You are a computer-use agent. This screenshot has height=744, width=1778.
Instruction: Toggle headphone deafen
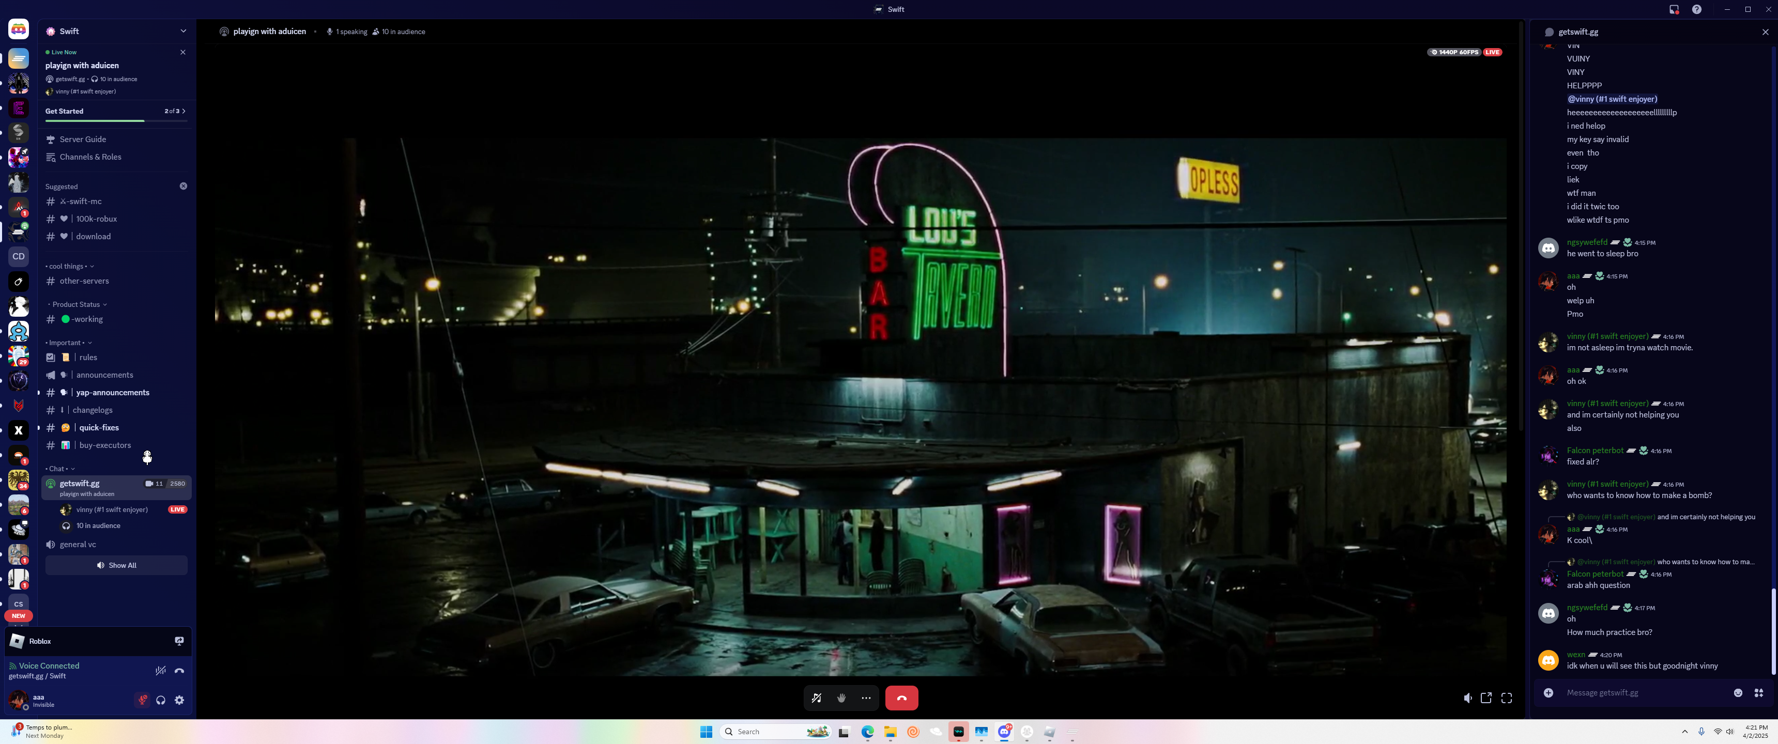[161, 700]
